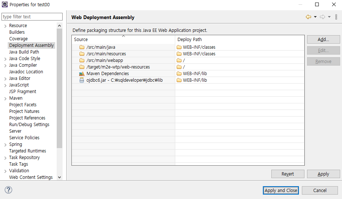Viewport: 342px width, 199px height.
Task: Click the forward navigation arrow icon
Action: pyautogui.click(x=322, y=17)
